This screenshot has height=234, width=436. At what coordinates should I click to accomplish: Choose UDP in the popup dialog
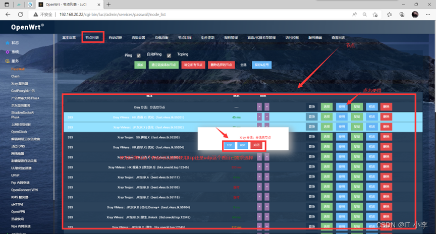click(242, 145)
